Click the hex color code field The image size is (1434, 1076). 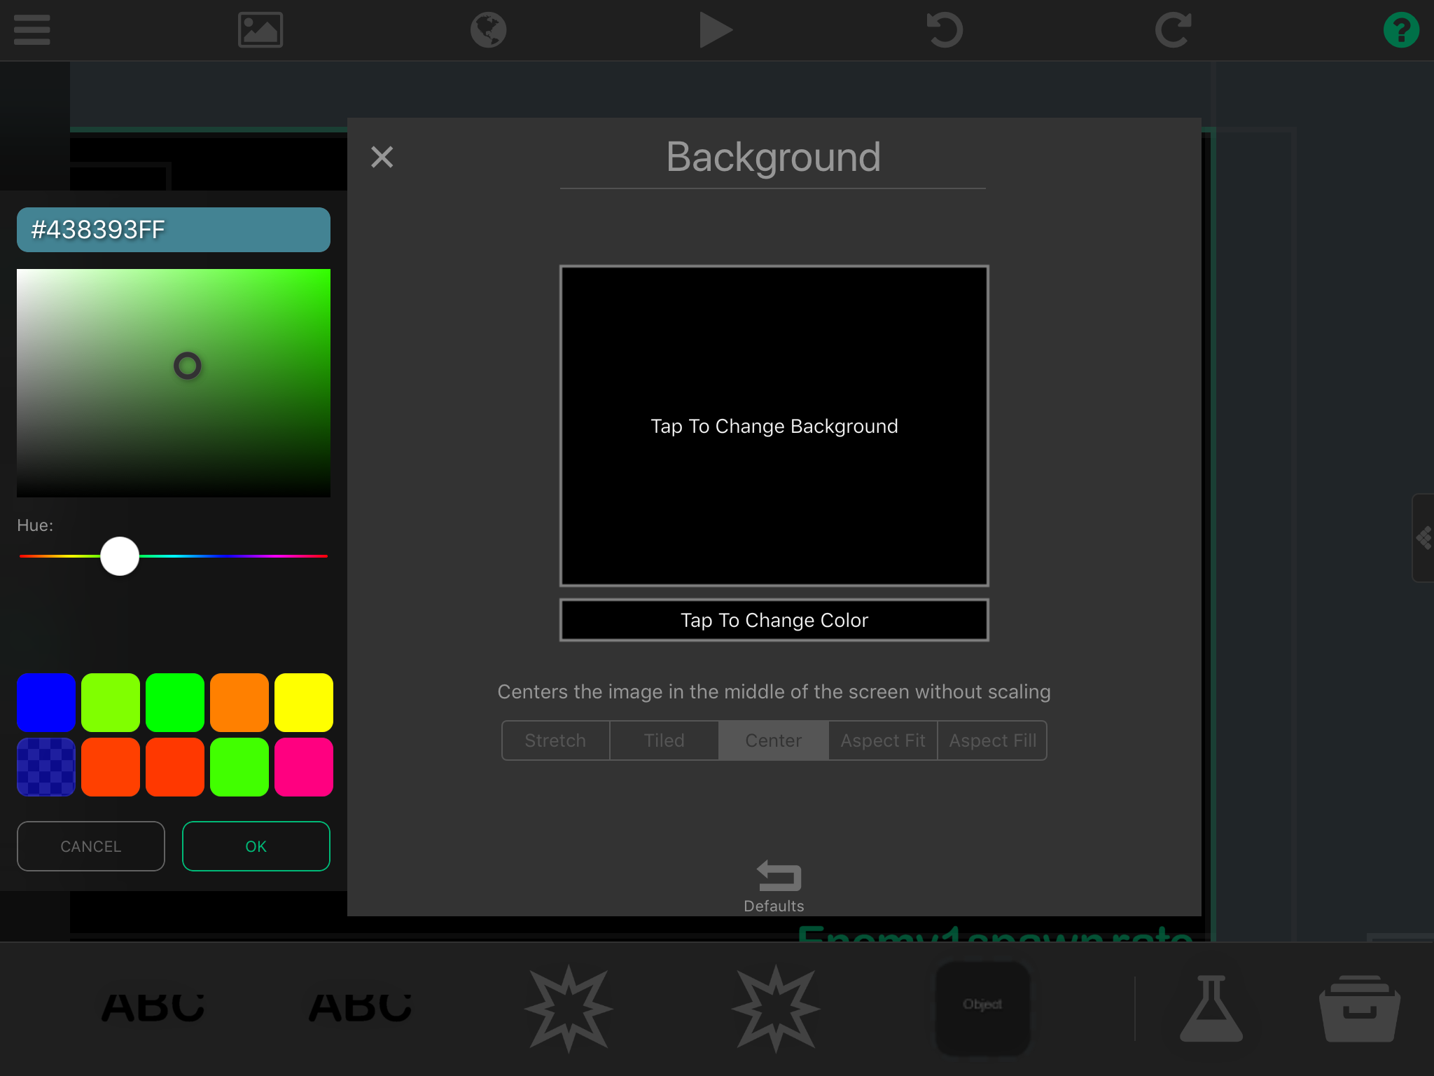[173, 230]
